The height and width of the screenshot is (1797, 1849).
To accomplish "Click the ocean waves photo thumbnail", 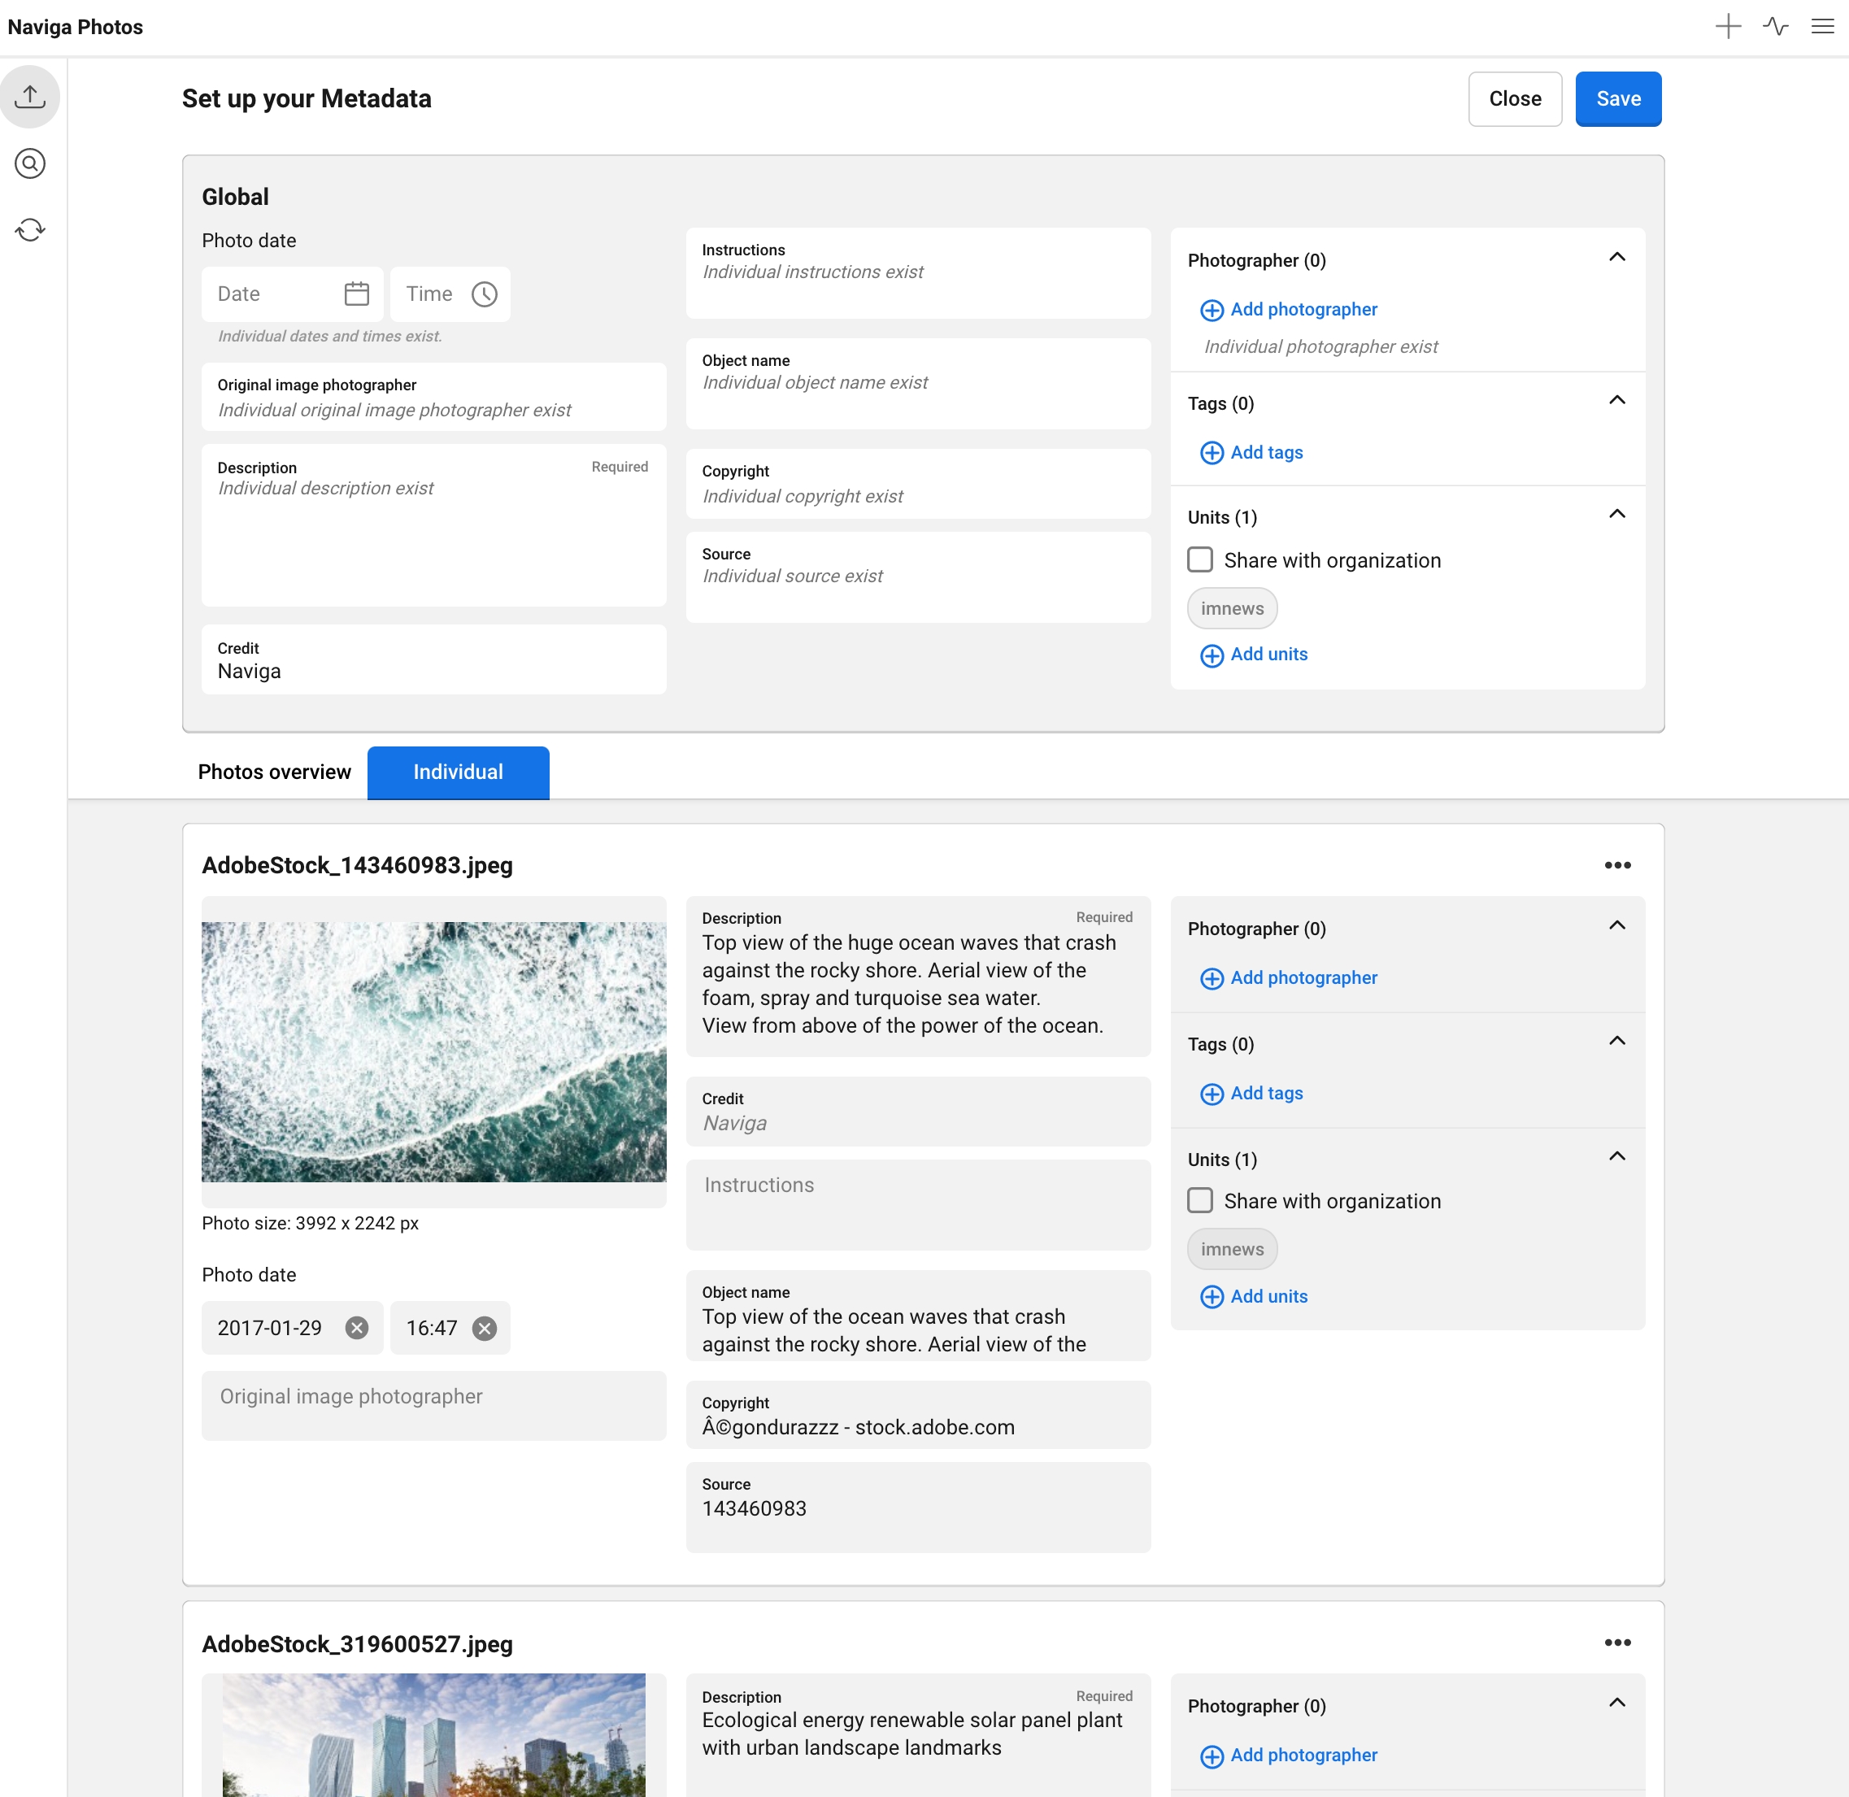I will pyautogui.click(x=433, y=1051).
